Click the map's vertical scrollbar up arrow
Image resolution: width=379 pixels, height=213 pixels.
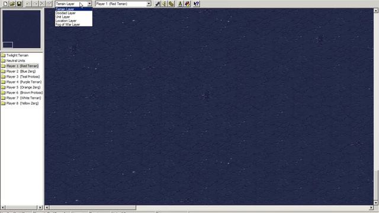coord(376,11)
